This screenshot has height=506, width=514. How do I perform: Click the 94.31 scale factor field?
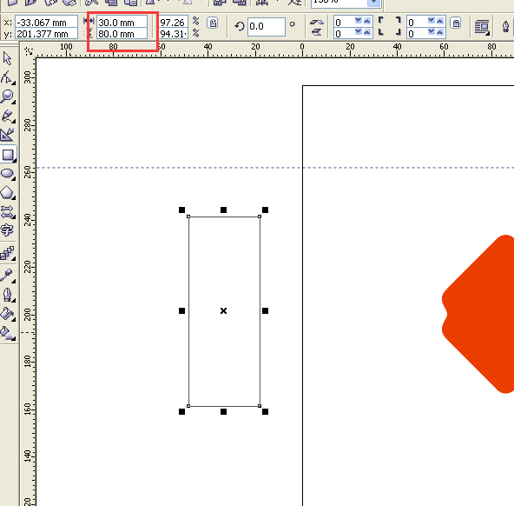pyautogui.click(x=173, y=33)
